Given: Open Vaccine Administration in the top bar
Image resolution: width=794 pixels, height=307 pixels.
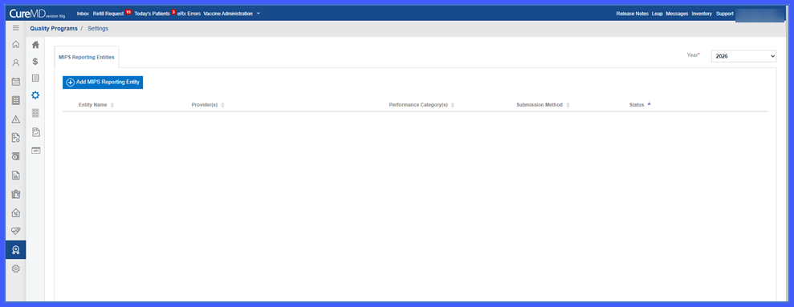Looking at the screenshot, I should pos(228,14).
